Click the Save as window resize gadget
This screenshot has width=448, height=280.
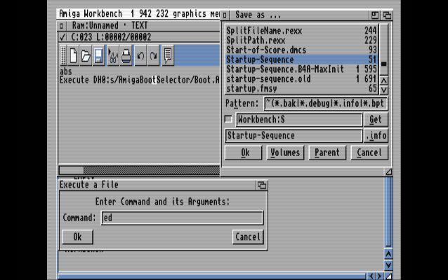(x=388, y=171)
